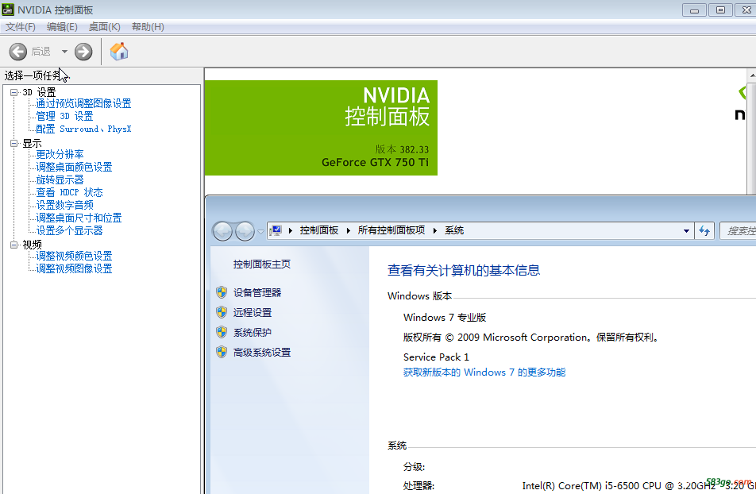Select 配置 Surround、PhysX
Image resolution: width=756 pixels, height=494 pixels.
coord(83,129)
